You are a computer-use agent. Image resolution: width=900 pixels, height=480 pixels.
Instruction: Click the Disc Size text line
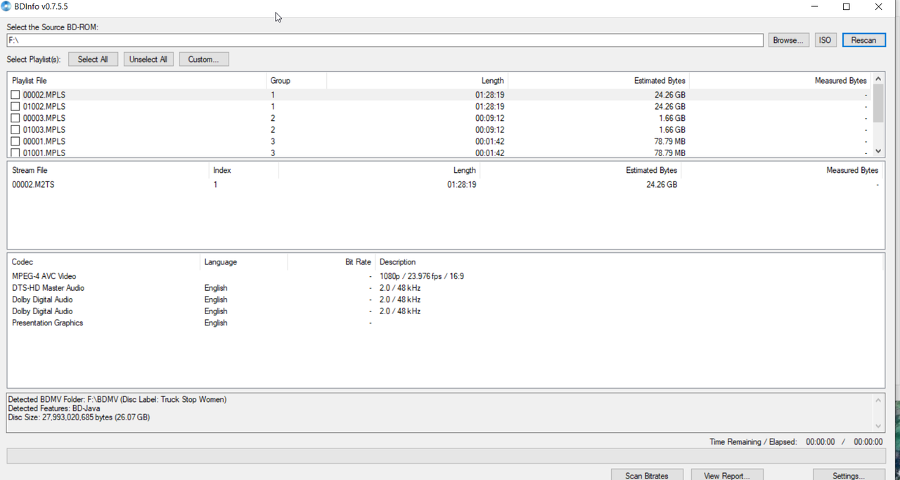point(79,417)
